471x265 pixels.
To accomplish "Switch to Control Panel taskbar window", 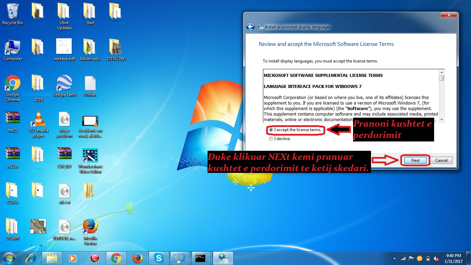I will (180, 258).
